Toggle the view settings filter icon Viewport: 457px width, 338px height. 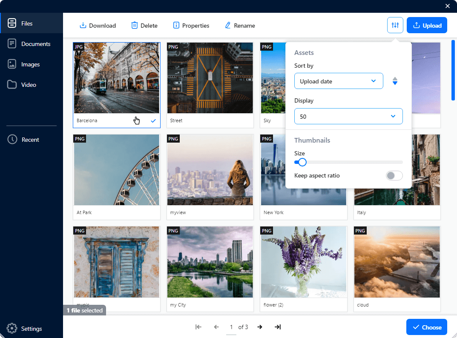pyautogui.click(x=395, y=25)
